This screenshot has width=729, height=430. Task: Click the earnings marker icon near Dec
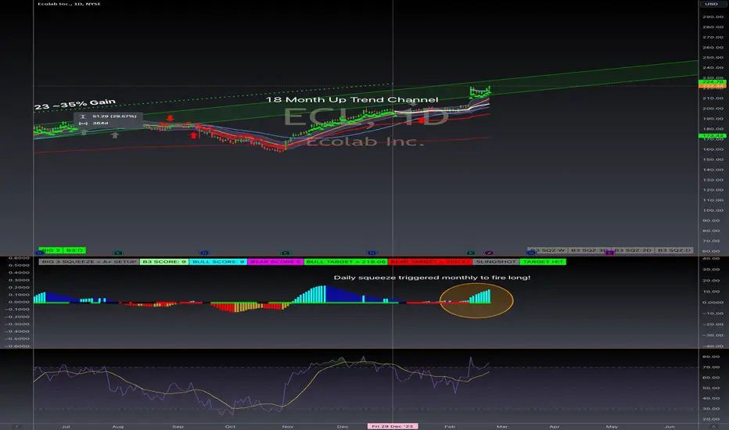(372, 253)
